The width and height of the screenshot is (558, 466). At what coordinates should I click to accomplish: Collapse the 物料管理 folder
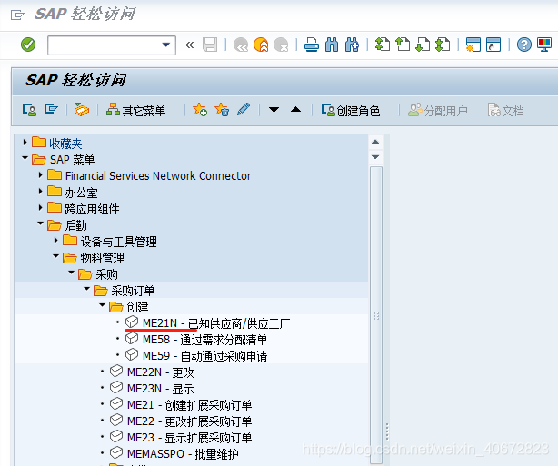55,256
